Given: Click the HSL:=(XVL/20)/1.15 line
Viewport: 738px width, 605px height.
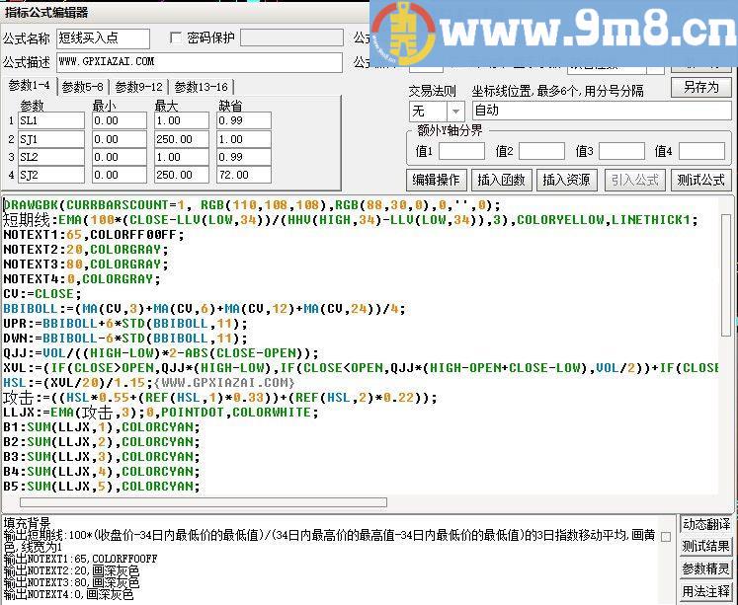Looking at the screenshot, I should click(149, 383).
